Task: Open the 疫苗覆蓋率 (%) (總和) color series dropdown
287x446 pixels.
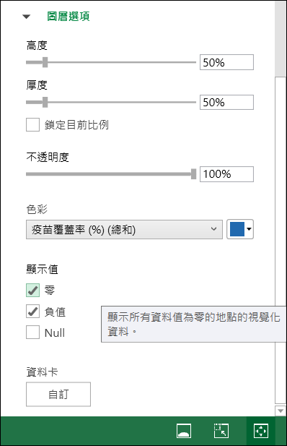Action: [124, 229]
